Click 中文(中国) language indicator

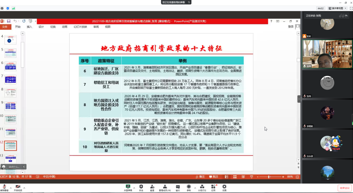[49, 177]
